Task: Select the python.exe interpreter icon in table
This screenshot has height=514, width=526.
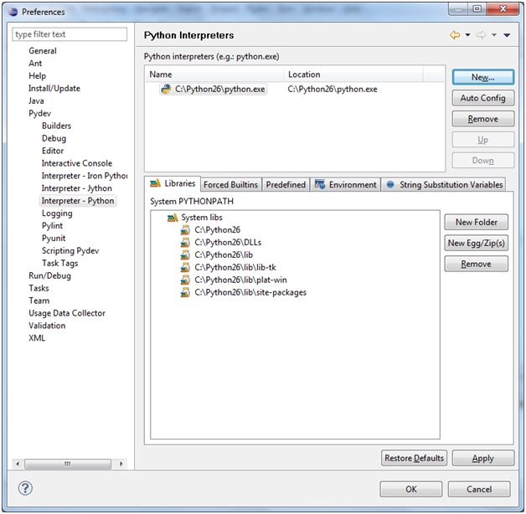Action: 166,89
